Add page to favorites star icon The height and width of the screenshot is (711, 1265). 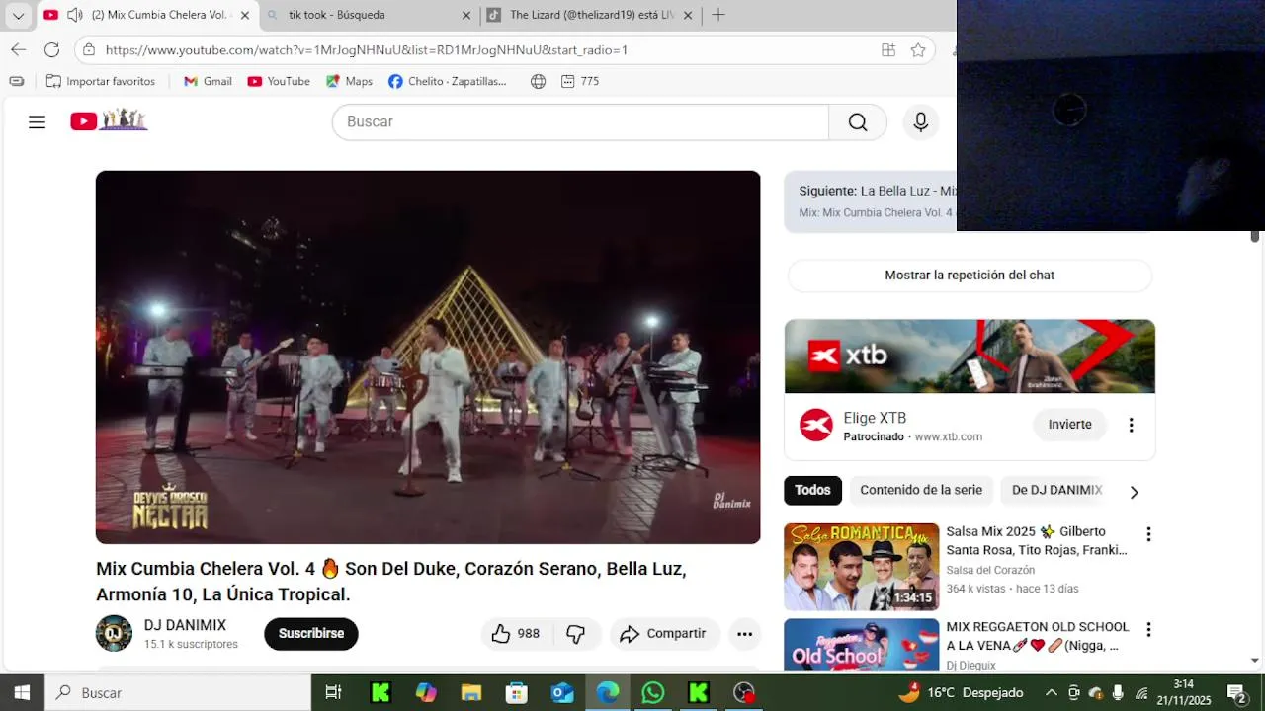point(918,49)
